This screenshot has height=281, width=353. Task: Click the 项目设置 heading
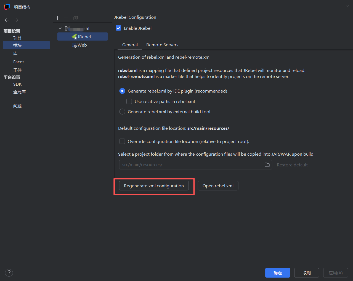12,31
